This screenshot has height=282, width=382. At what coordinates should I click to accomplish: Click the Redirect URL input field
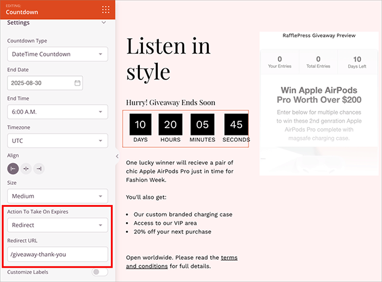pos(57,254)
